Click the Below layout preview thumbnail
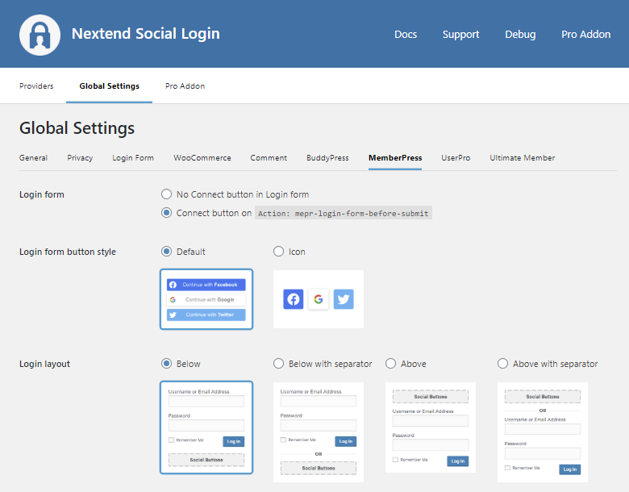 (206, 427)
